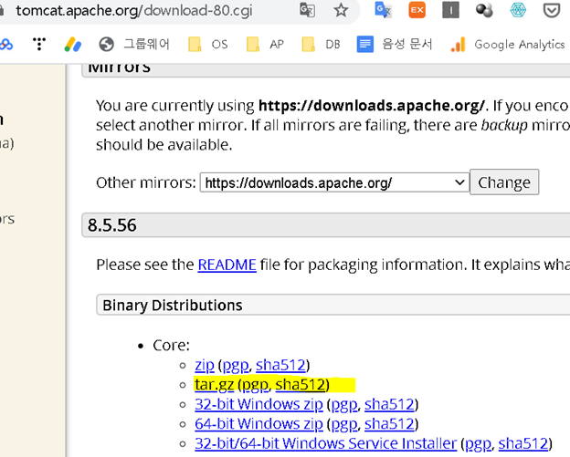Download the highlighted tar.gz link

click(x=214, y=385)
